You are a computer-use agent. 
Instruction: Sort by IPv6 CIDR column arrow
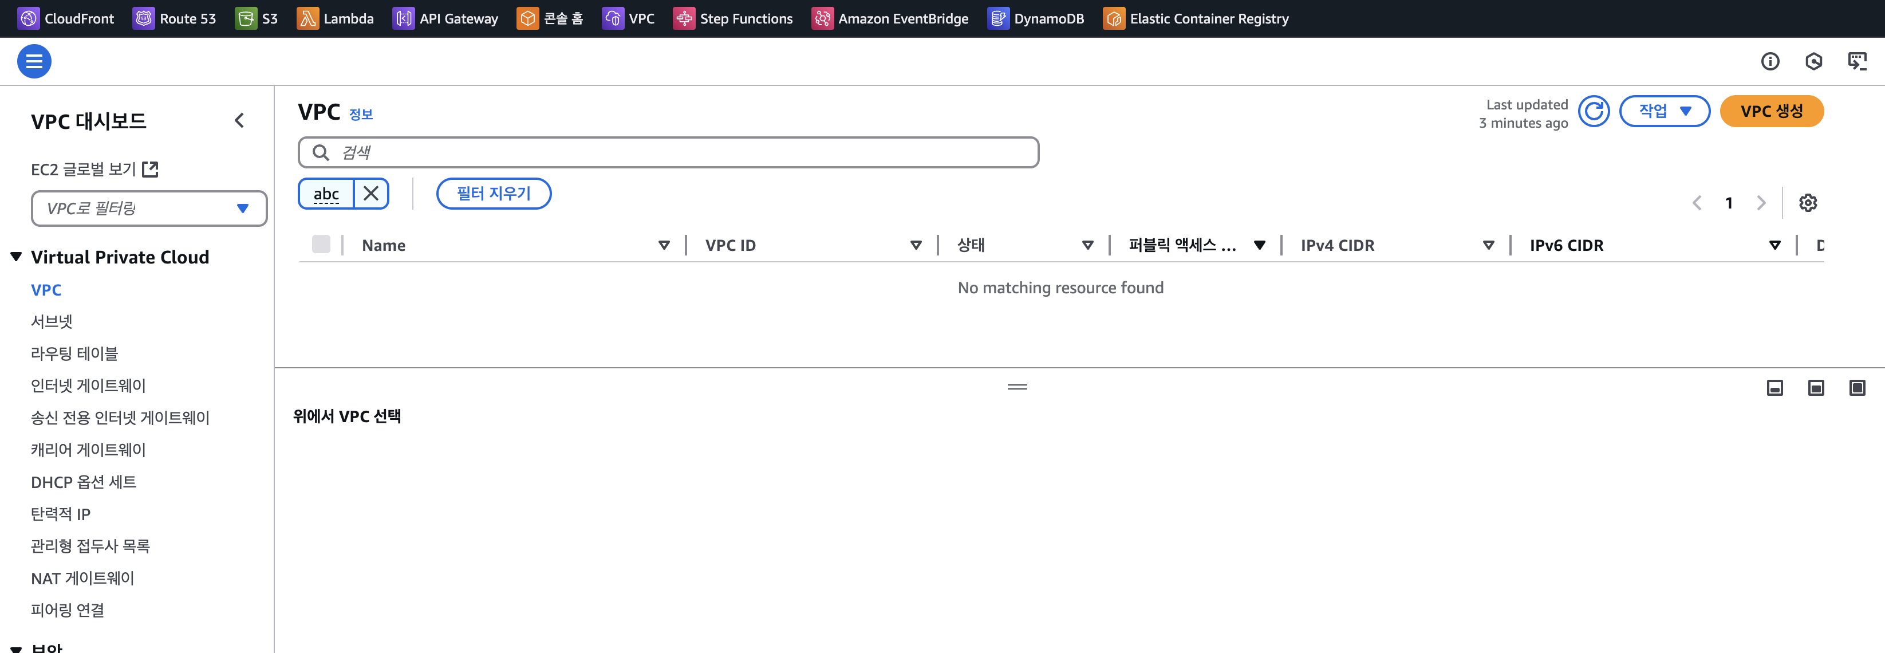pos(1774,245)
